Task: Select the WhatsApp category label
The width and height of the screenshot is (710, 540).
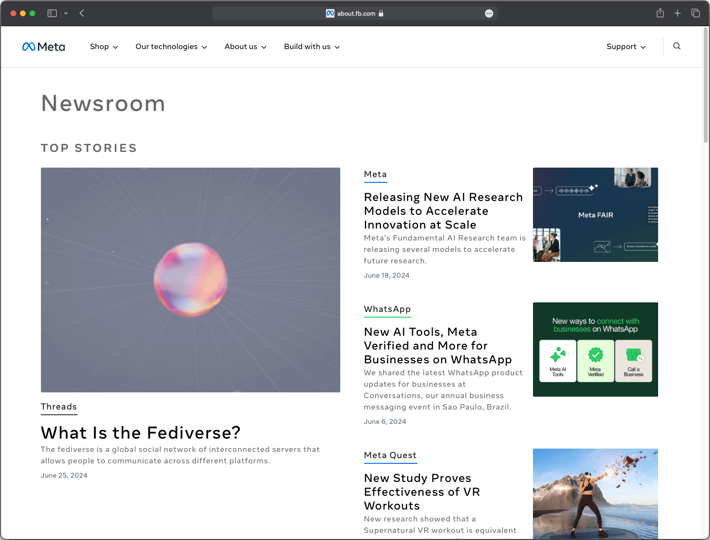Action: pyautogui.click(x=387, y=309)
